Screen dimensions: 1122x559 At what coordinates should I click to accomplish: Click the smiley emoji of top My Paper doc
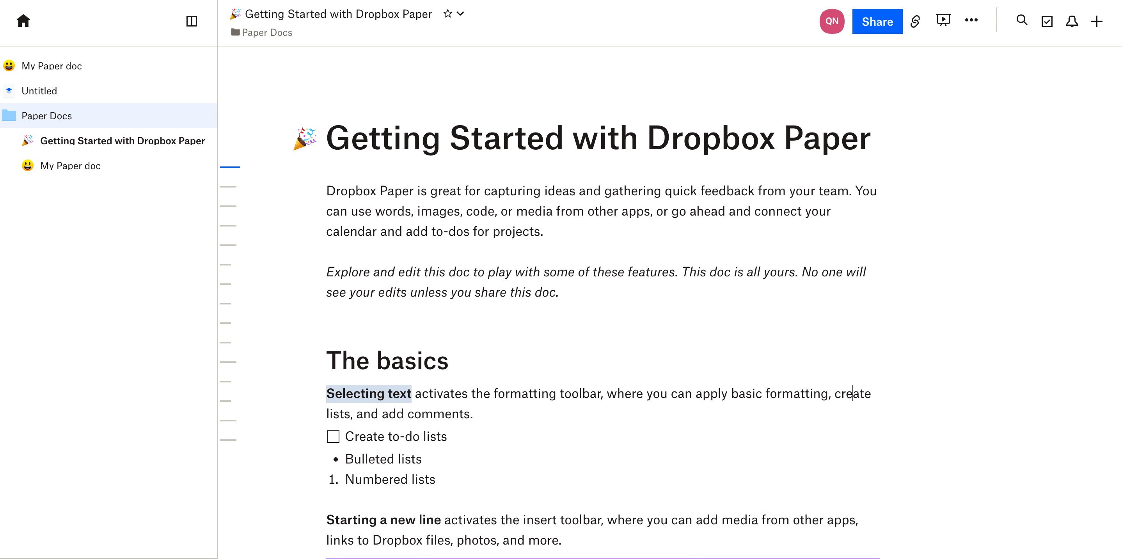pos(9,66)
